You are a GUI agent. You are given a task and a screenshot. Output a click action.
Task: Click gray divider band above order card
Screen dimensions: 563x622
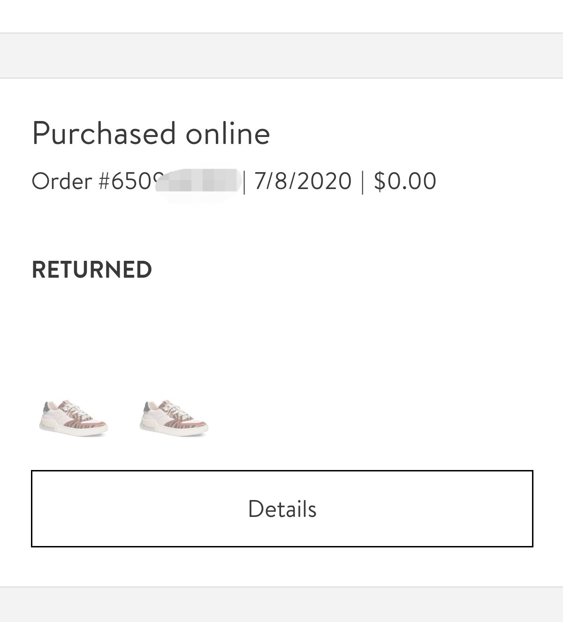click(x=281, y=55)
